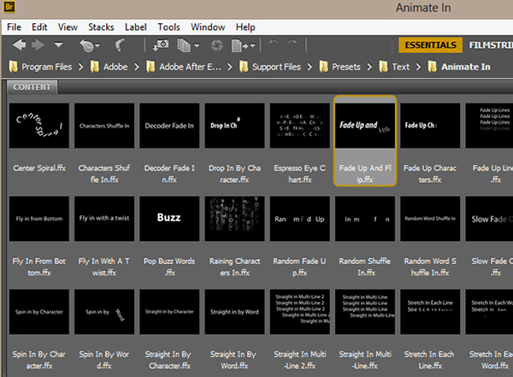
Task: Select Center Spiral.ffx thumbnail
Action: click(x=39, y=126)
